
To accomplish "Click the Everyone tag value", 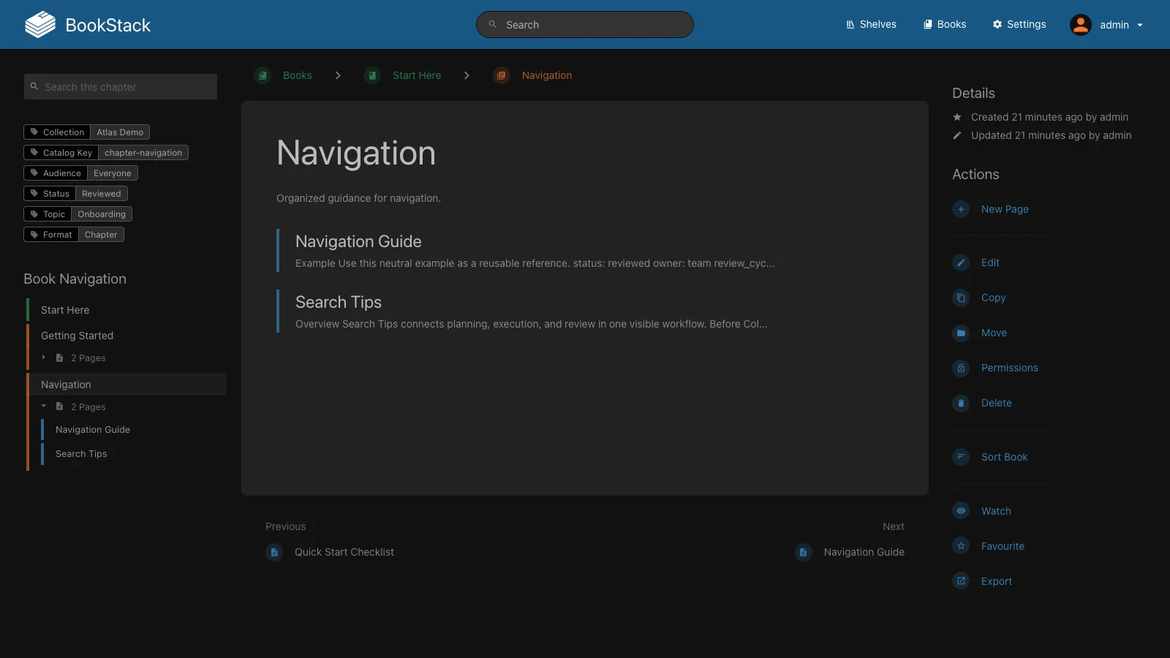I will [113, 173].
